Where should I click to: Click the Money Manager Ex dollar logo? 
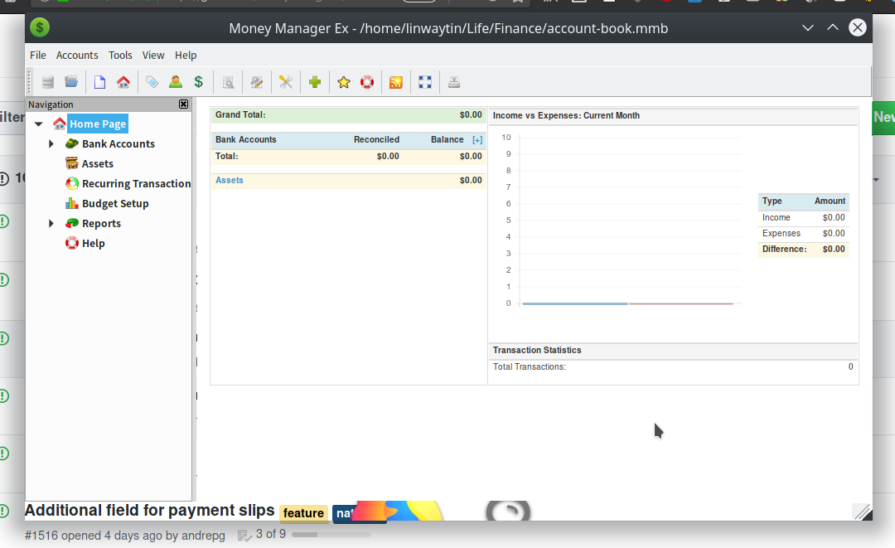(x=40, y=27)
